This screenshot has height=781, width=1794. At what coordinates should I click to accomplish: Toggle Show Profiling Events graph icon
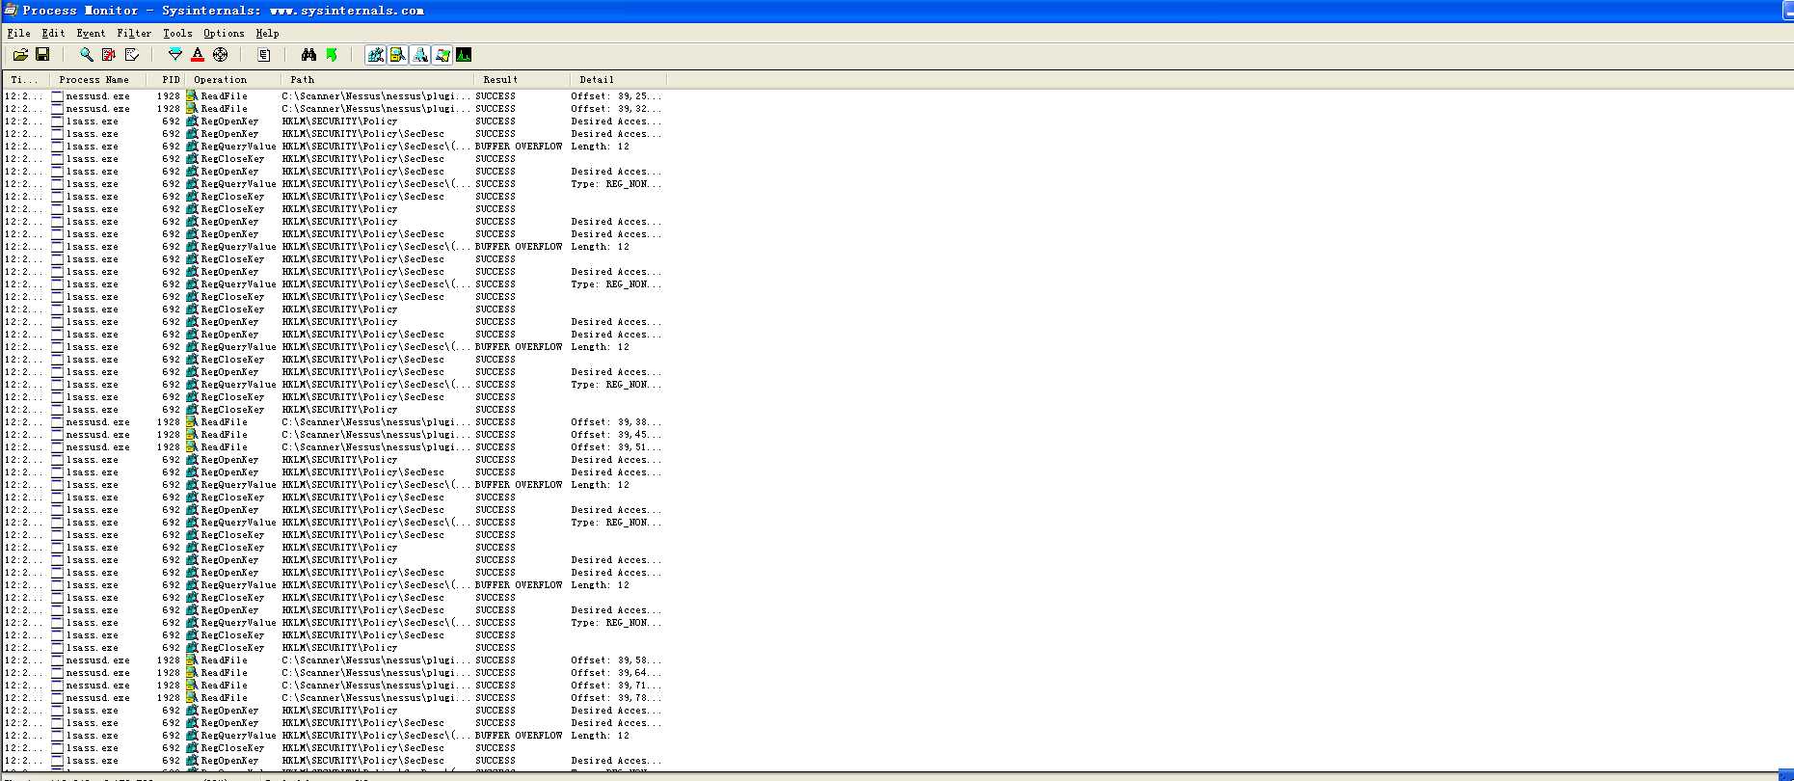(x=465, y=55)
